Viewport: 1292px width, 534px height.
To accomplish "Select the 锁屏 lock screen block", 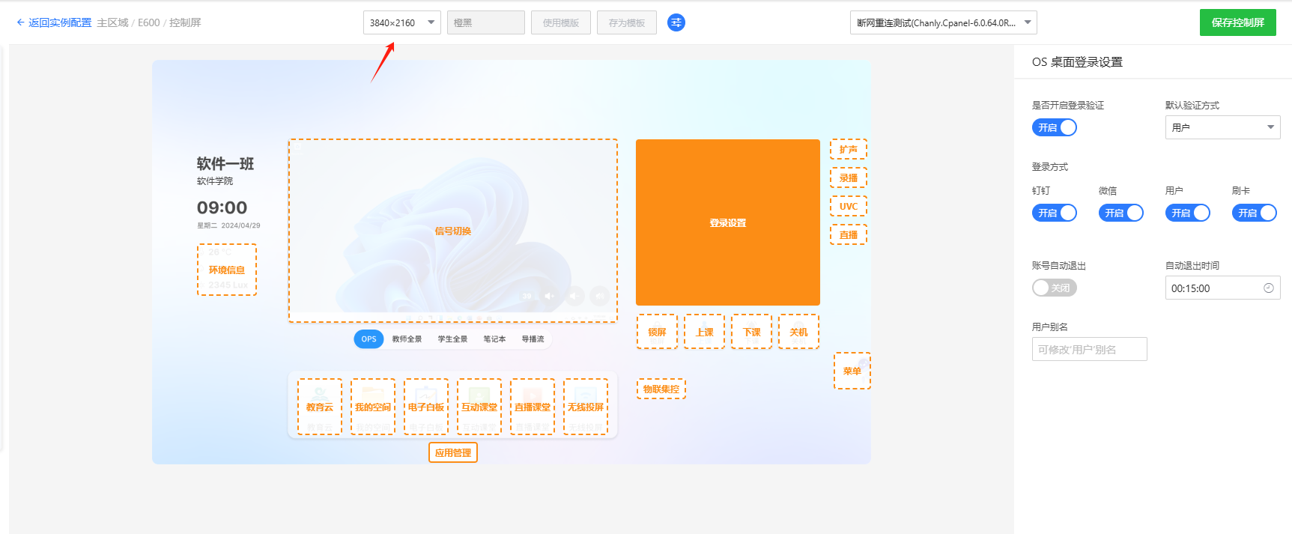I will [657, 332].
